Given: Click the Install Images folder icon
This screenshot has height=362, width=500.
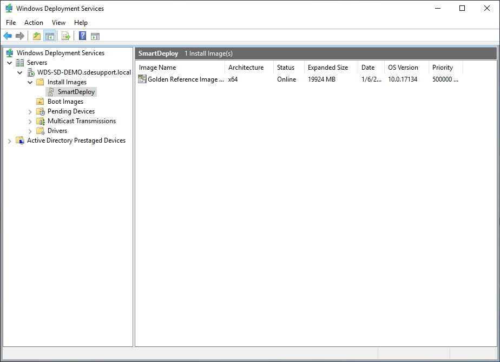Looking at the screenshot, I should click(x=40, y=82).
